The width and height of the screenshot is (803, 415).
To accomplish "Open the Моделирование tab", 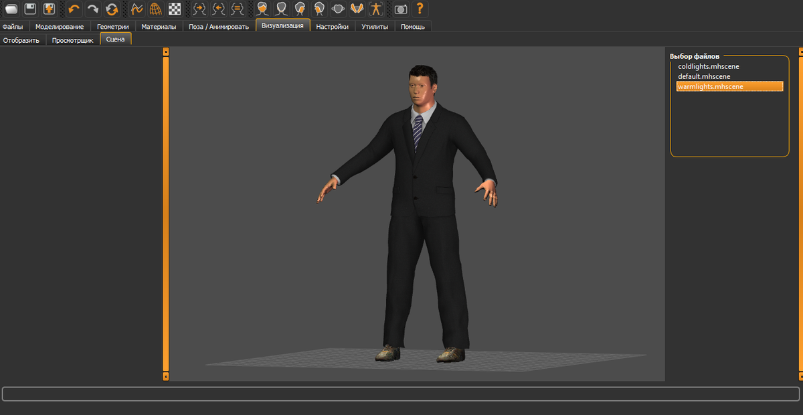I will 60,27.
